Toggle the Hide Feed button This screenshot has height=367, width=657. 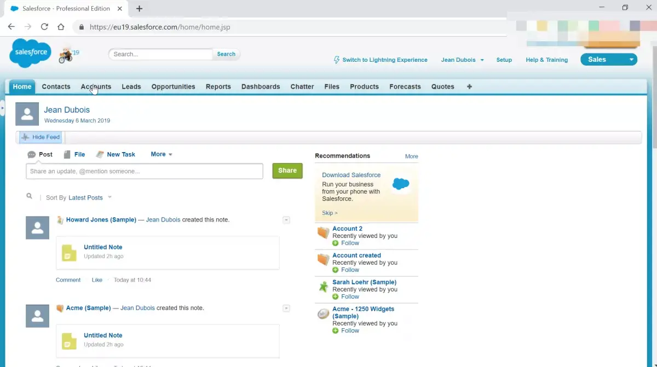(x=40, y=137)
